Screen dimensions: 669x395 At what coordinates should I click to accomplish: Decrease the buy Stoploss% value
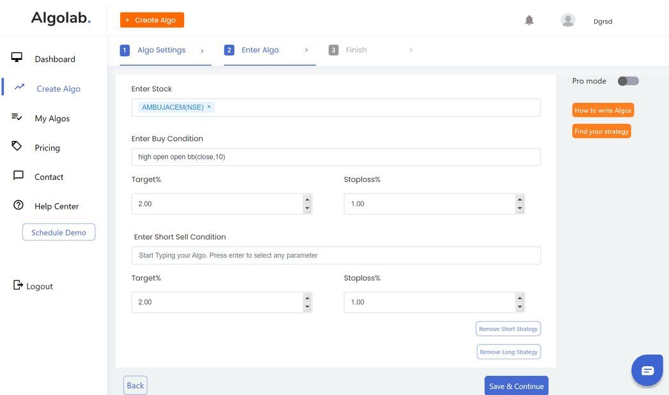pos(519,209)
